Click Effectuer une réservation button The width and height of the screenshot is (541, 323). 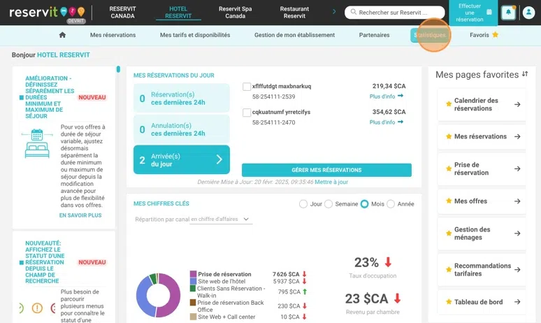click(x=473, y=13)
